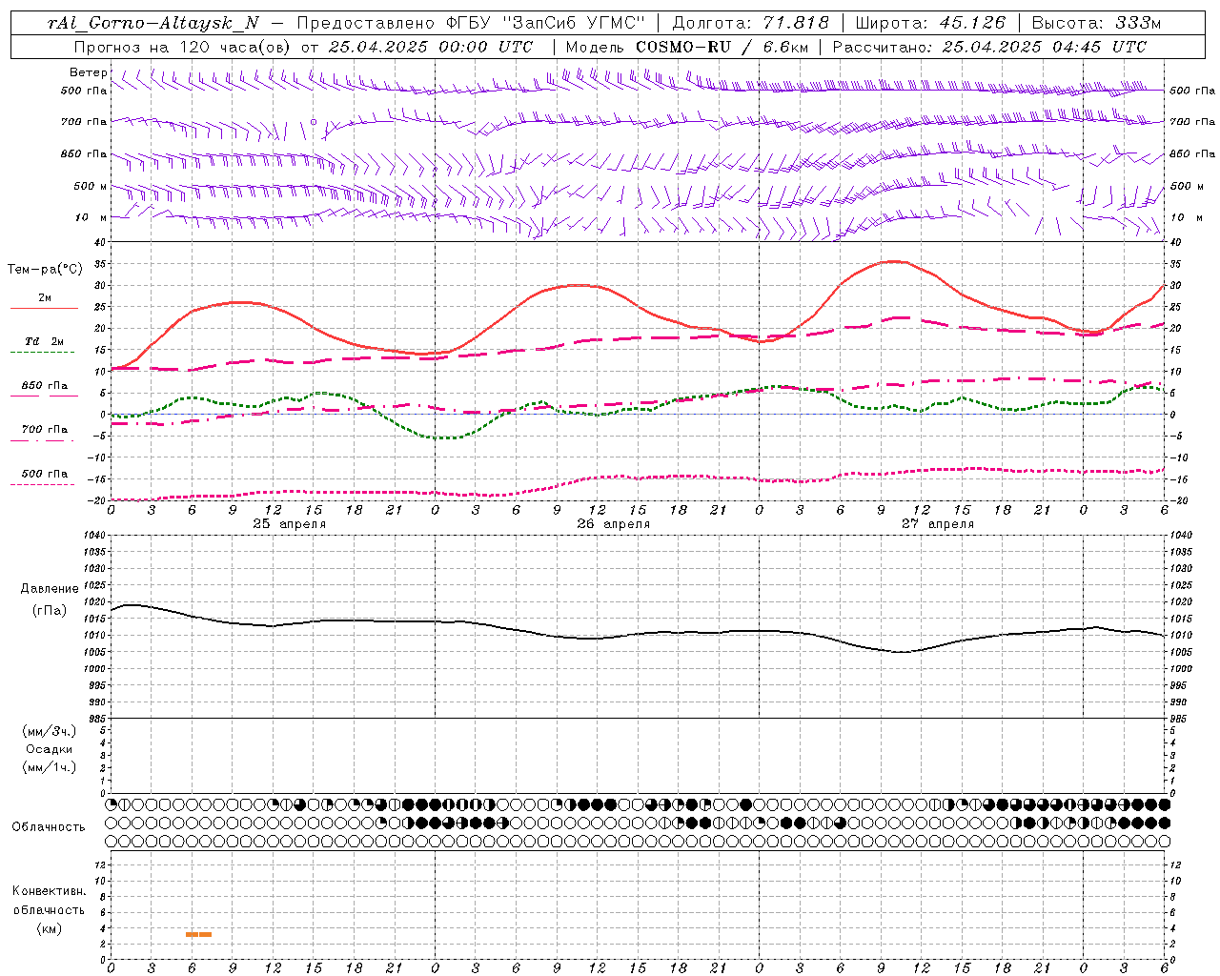The height and width of the screenshot is (976, 1220).
Task: Click the Облачность cloud cover label
Action: point(49,827)
